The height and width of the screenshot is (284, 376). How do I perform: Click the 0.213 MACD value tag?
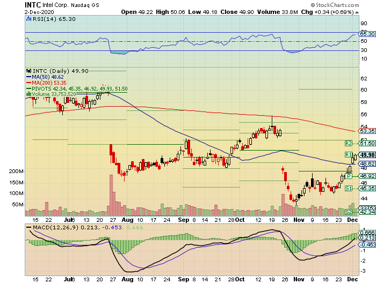(x=367, y=237)
